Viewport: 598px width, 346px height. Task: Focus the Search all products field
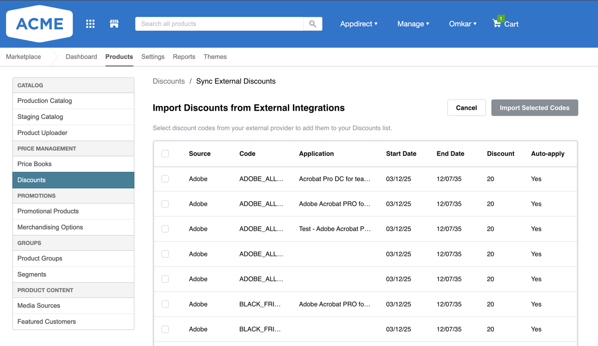220,24
